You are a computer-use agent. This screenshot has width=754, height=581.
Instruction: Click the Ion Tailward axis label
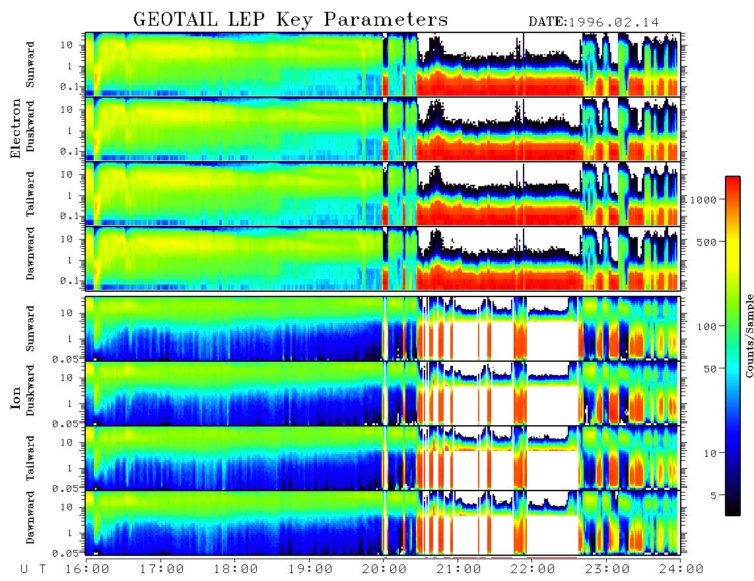click(30, 458)
